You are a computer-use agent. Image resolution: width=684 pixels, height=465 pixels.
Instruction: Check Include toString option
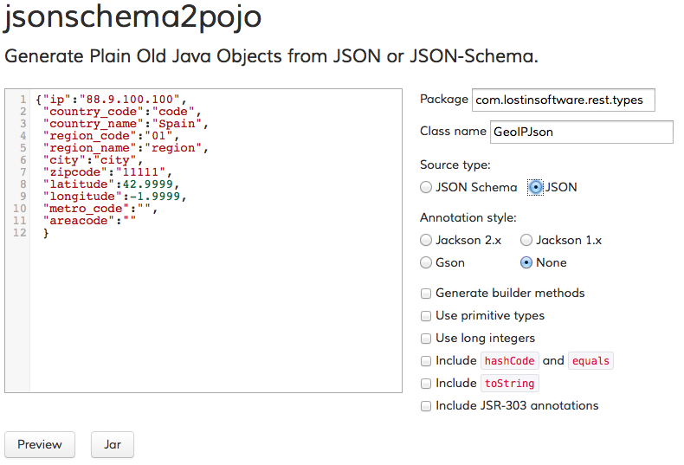[426, 384]
